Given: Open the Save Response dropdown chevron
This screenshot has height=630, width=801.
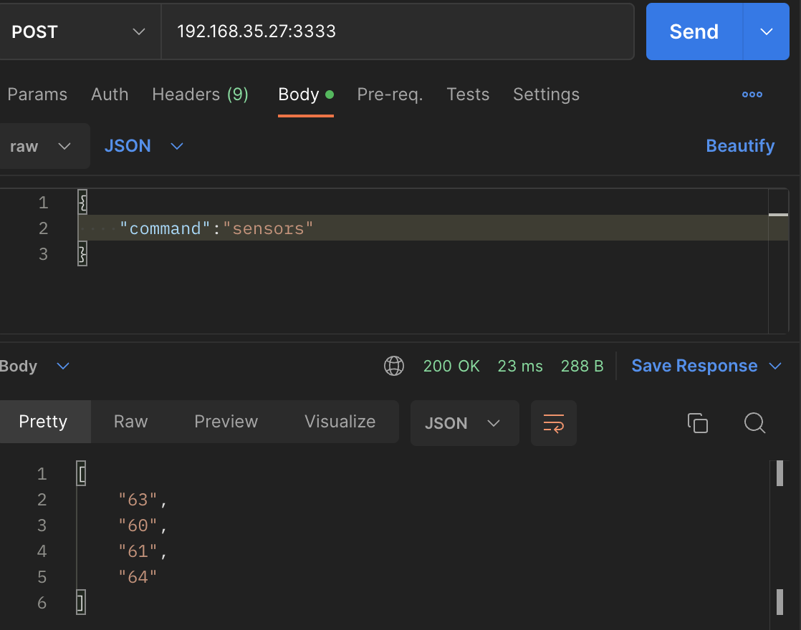Looking at the screenshot, I should pyautogui.click(x=775, y=366).
